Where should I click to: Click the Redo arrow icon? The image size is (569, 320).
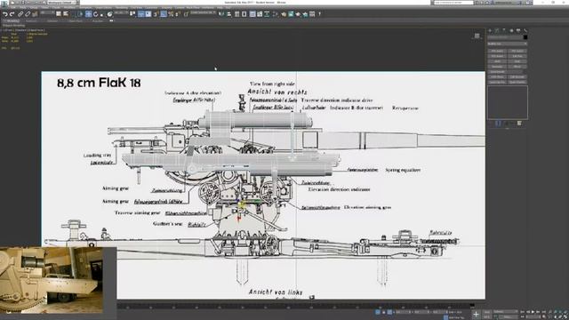click(x=12, y=14)
